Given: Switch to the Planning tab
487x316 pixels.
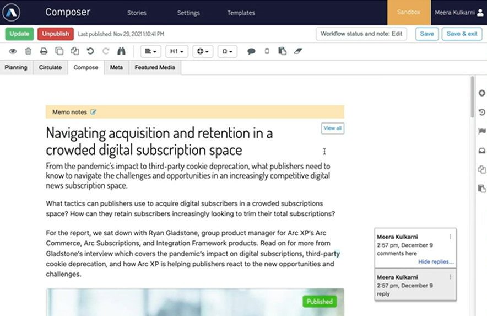Looking at the screenshot, I should [x=16, y=67].
